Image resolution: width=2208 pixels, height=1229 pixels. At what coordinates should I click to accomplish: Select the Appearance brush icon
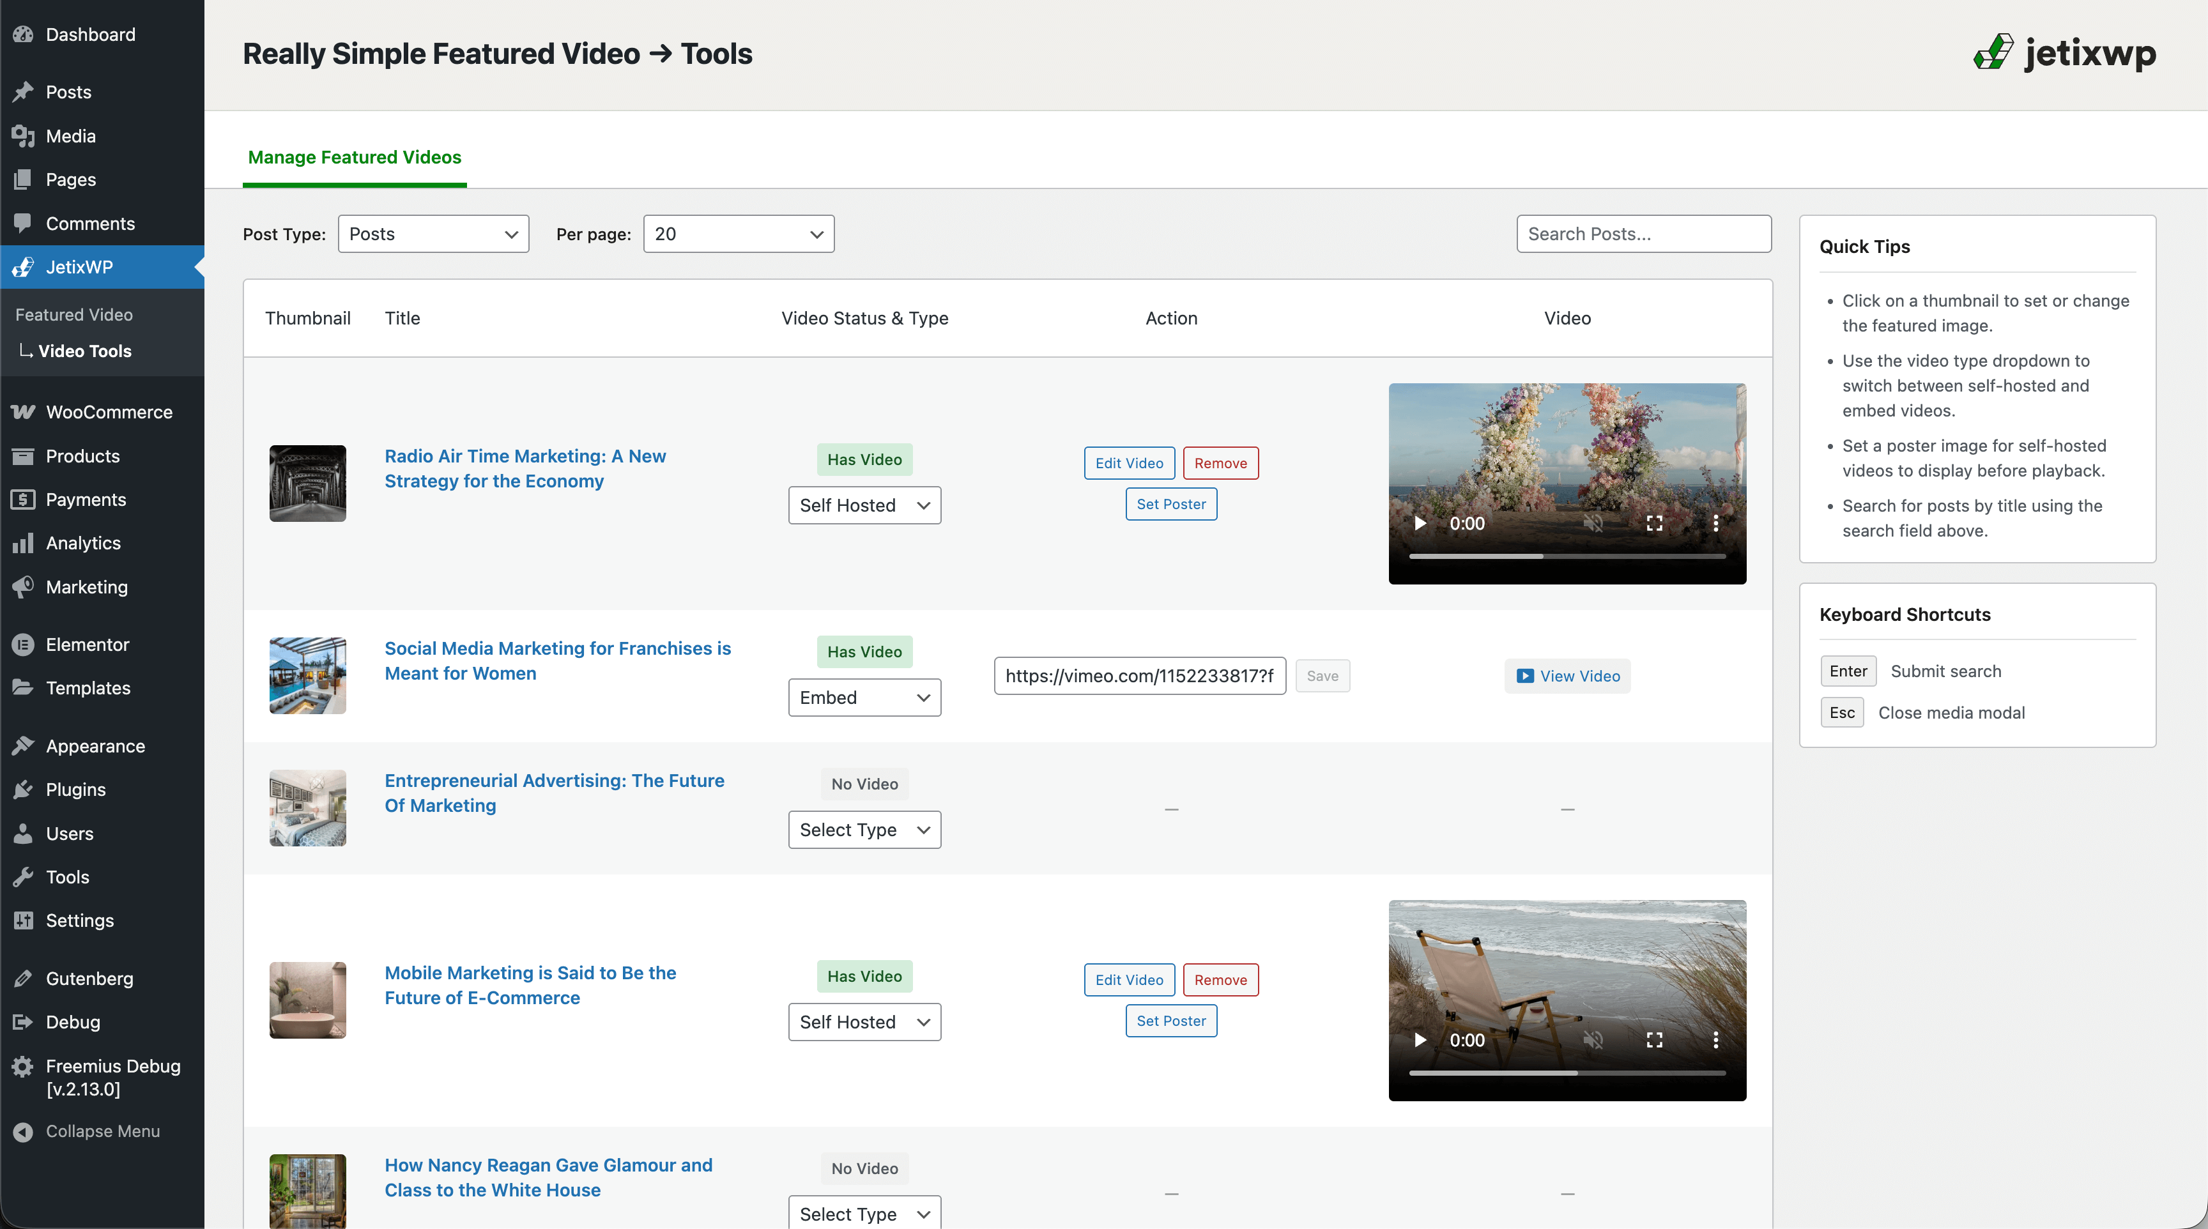[x=23, y=745]
